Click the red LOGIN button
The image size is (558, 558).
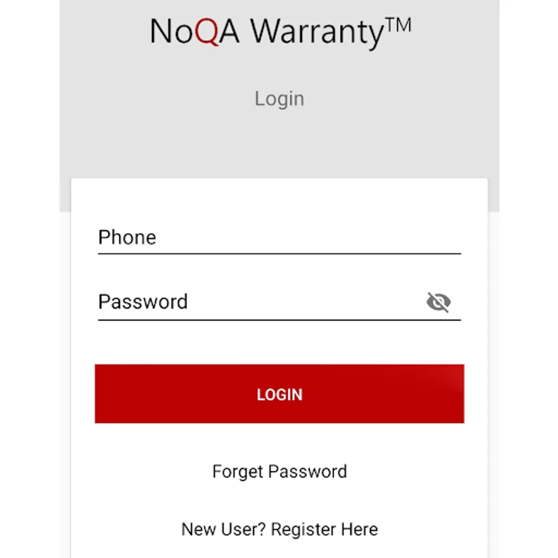point(280,394)
